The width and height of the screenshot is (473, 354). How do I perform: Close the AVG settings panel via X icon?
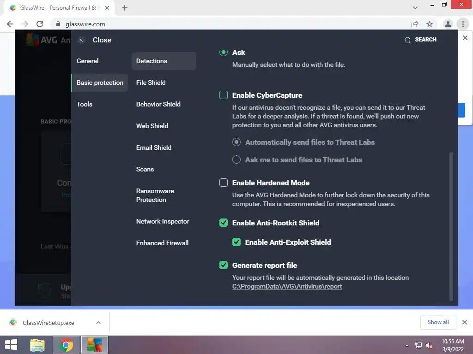(x=81, y=40)
